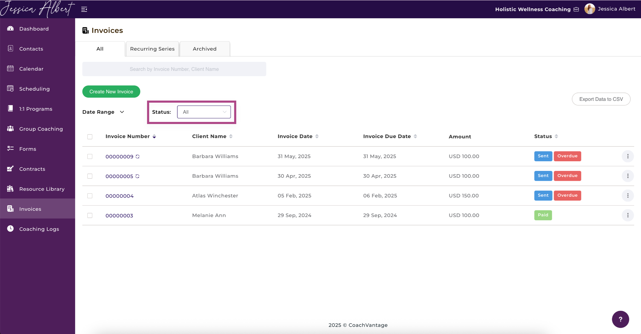Open the help question mark bubble

tap(620, 319)
